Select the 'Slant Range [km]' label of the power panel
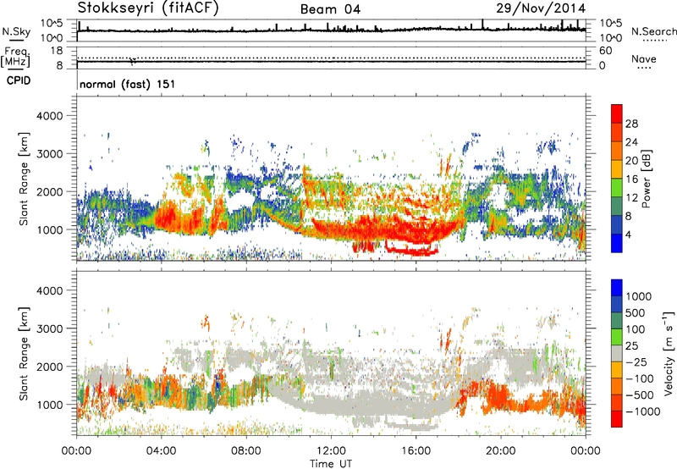Image resolution: width=677 pixels, height=469 pixels. coord(24,179)
